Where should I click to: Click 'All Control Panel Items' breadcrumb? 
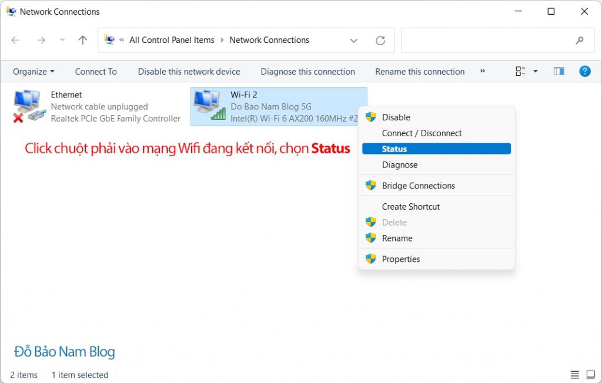point(172,40)
